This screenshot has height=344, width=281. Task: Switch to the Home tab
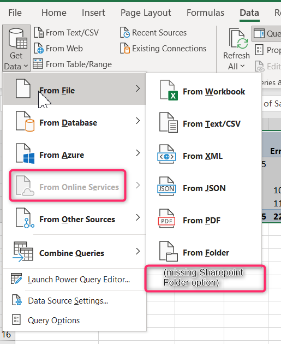coord(54,13)
